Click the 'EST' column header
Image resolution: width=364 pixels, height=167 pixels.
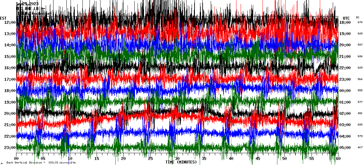tap(3, 18)
